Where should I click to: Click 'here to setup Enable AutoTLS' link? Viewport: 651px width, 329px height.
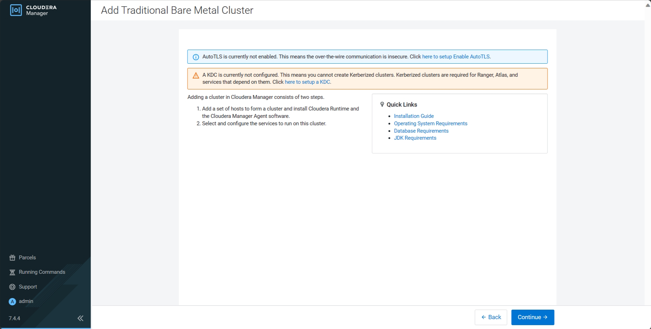(x=456, y=57)
